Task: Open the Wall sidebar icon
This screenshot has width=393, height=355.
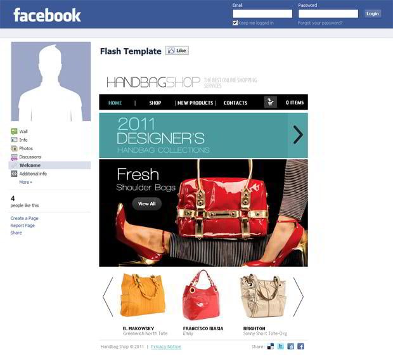Action: coord(14,131)
